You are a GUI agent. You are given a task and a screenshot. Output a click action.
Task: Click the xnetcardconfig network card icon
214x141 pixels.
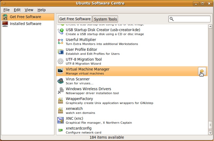[x=60, y=130]
